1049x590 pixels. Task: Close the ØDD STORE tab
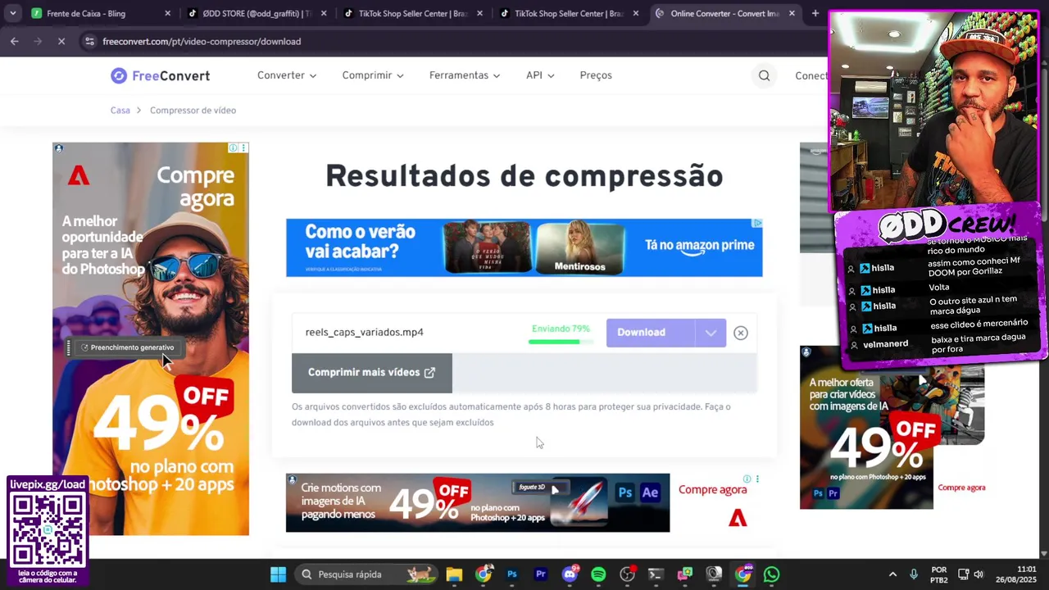[324, 13]
